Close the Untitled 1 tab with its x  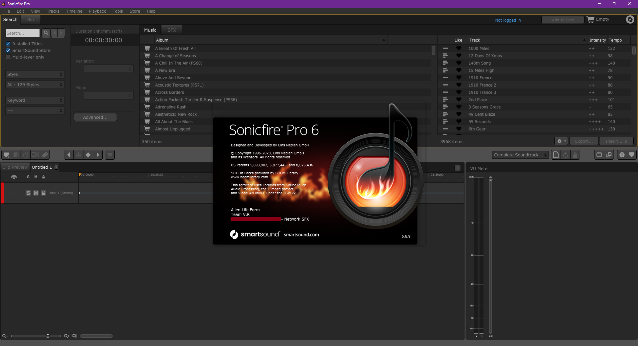[x=56, y=167]
